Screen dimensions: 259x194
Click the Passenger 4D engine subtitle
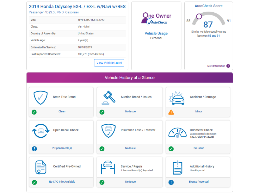pyautogui.click(x=54, y=12)
